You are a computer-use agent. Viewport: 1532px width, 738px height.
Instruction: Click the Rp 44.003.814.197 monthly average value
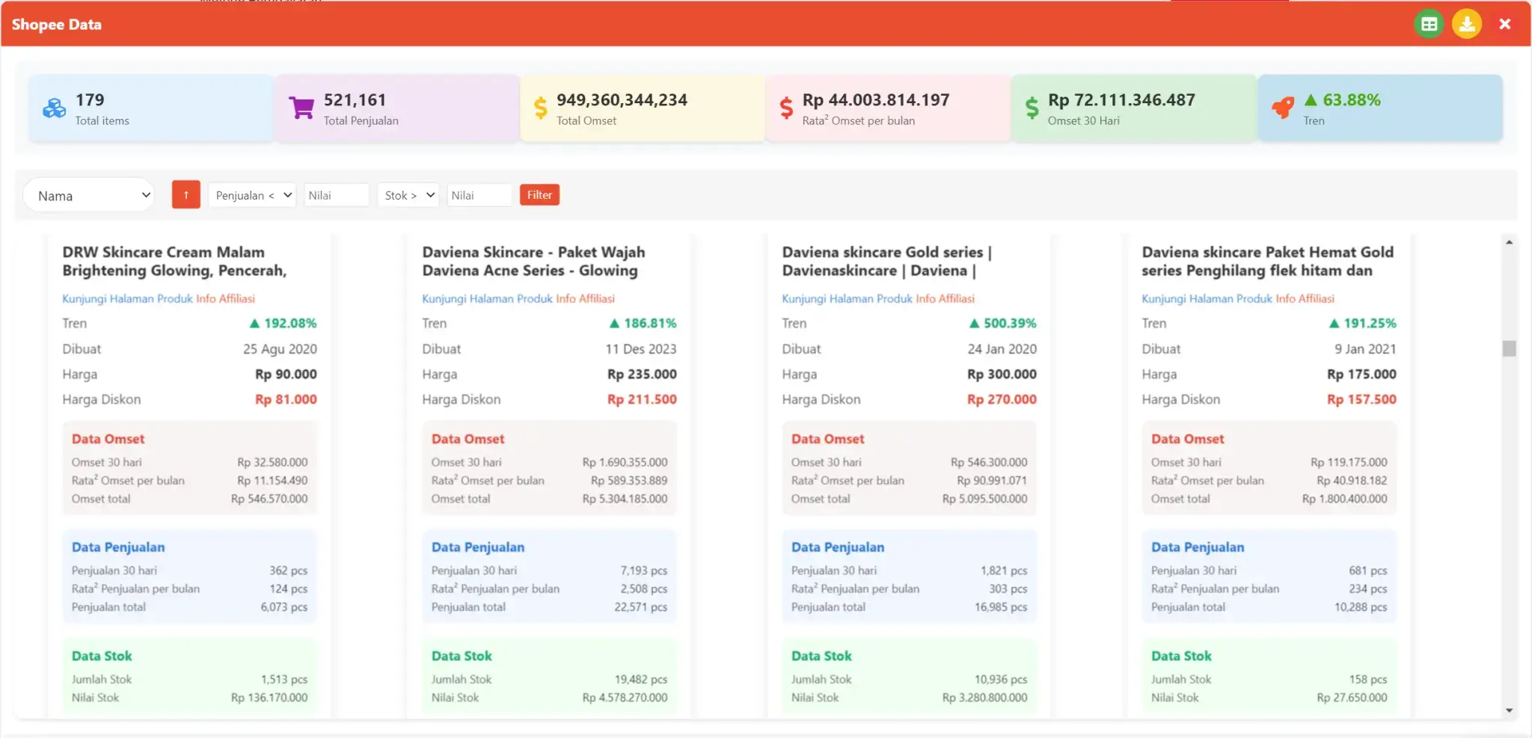click(876, 99)
